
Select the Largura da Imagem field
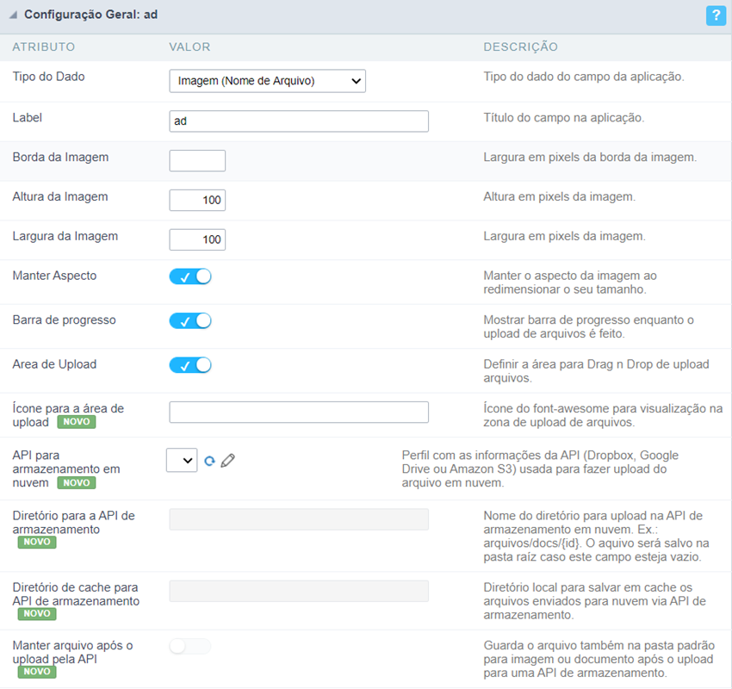197,239
